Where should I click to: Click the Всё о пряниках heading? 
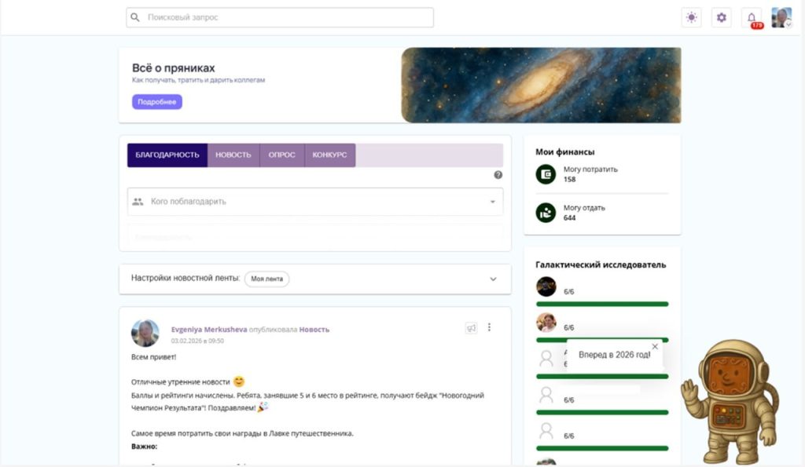click(174, 67)
